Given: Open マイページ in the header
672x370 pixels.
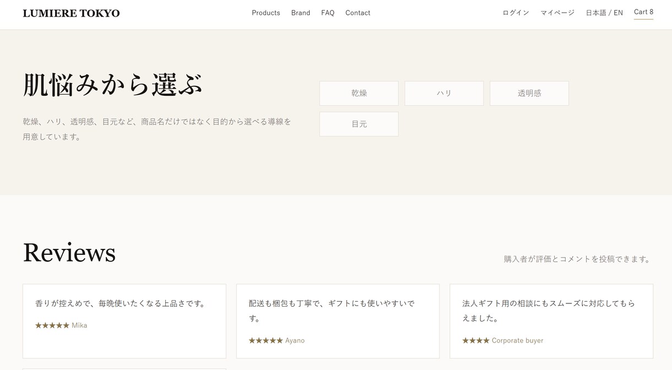Looking at the screenshot, I should click(x=557, y=13).
